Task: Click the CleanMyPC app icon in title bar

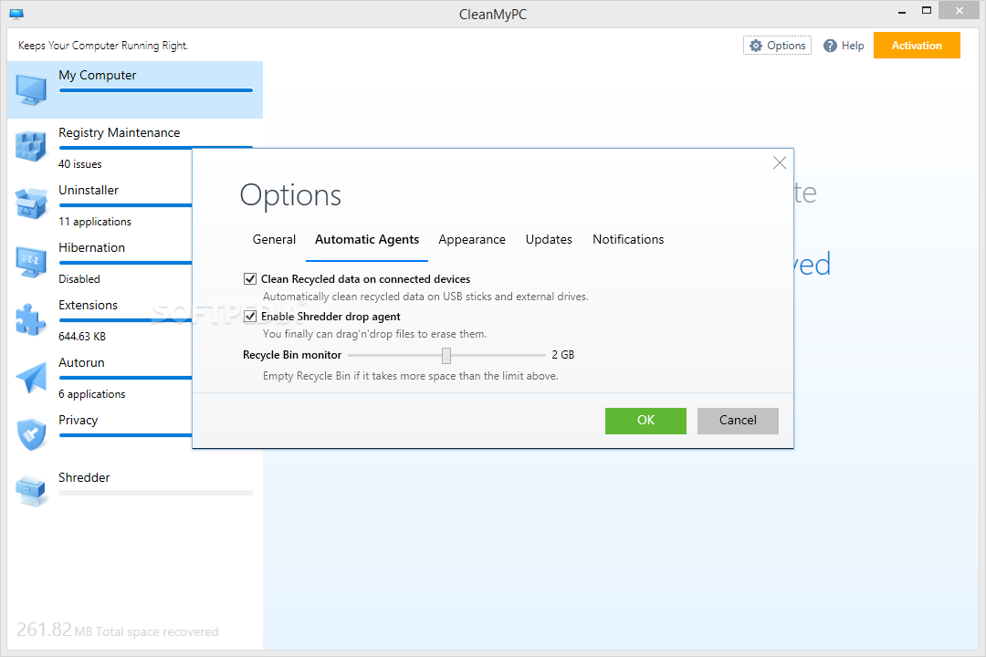Action: [x=16, y=14]
